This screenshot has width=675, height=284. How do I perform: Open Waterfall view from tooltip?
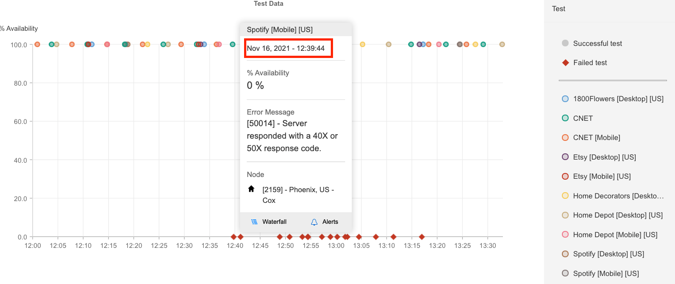click(274, 222)
